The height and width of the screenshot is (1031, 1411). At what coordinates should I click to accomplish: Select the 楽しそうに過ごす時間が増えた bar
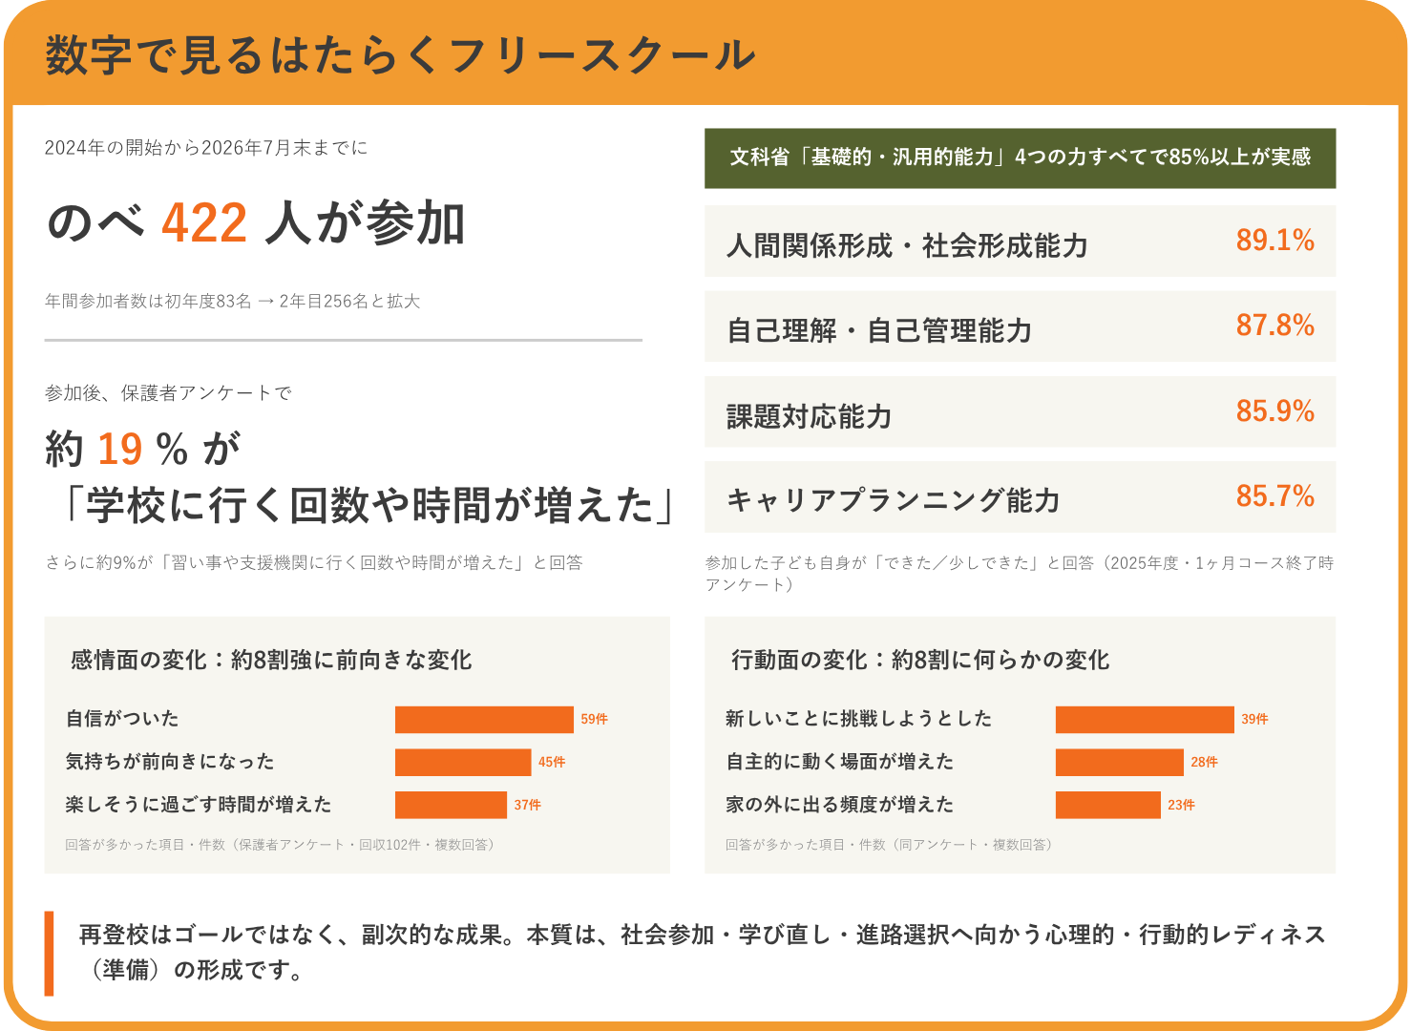click(x=451, y=805)
